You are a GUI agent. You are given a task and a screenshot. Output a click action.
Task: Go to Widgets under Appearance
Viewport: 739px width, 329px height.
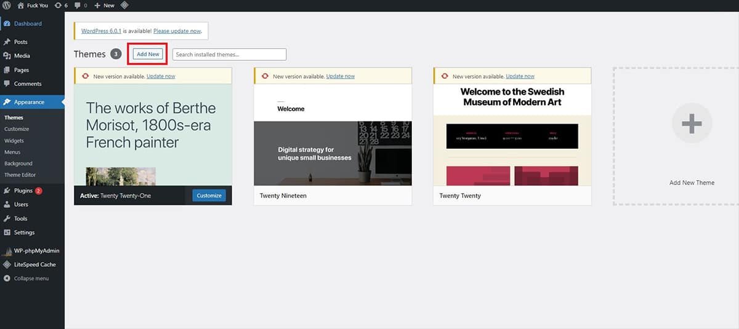[x=14, y=141]
